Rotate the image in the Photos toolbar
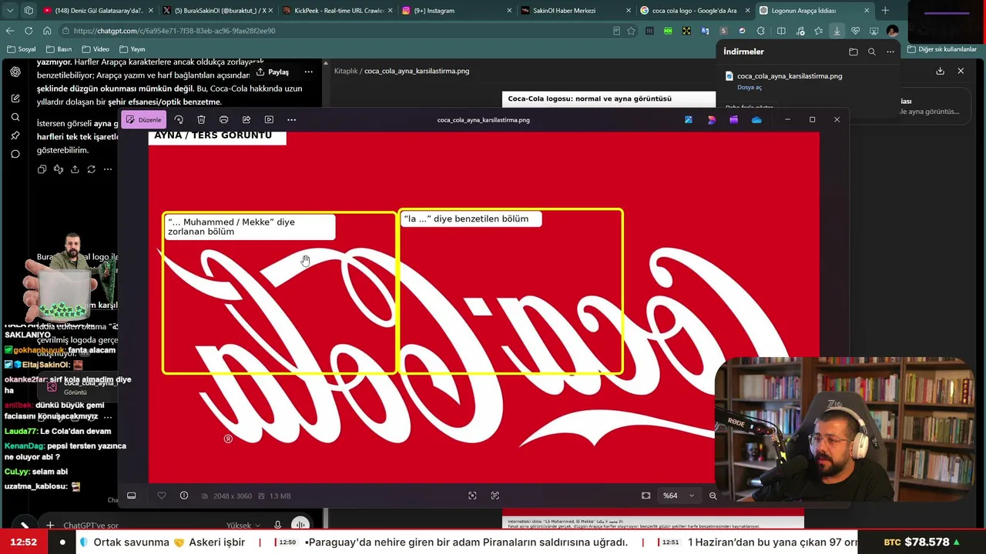The height and width of the screenshot is (554, 986). pos(179,120)
